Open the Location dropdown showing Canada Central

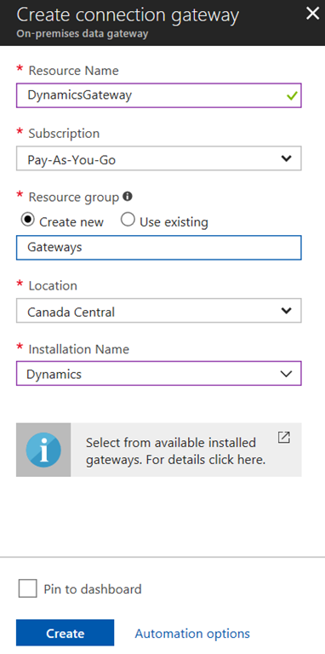[x=159, y=311]
